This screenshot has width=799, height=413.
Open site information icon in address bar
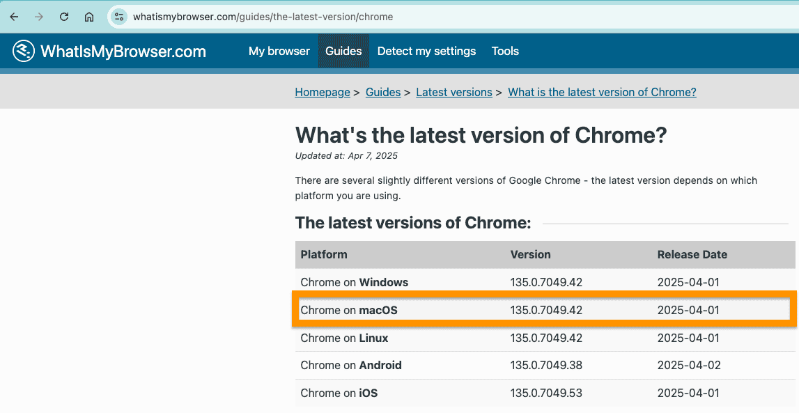click(119, 17)
